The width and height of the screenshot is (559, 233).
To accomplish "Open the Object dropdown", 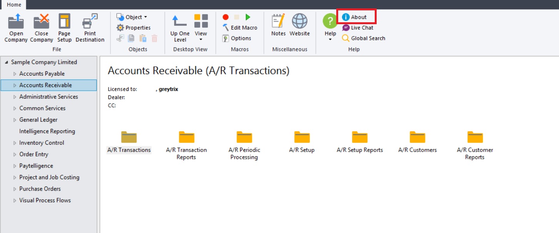I will tap(132, 17).
